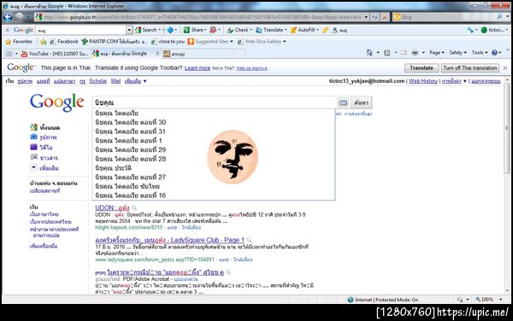Open the Safety menu
The width and height of the screenshot is (513, 321).
point(457,53)
